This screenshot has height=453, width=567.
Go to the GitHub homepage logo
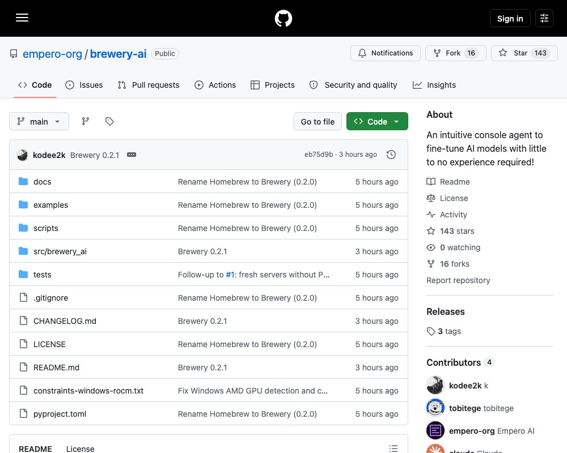pos(283,19)
